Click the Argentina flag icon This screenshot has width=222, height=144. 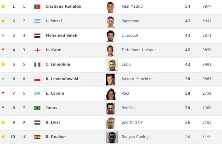(37, 21)
